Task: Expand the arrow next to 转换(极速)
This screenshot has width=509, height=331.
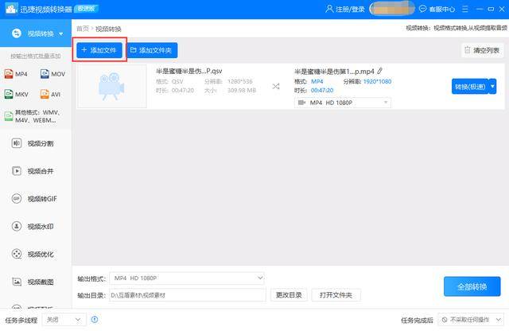Action: (492, 86)
